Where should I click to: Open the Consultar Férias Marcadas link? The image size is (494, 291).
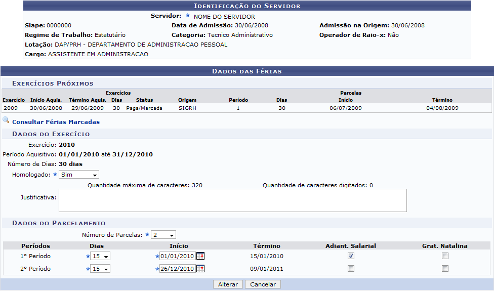[x=56, y=122]
